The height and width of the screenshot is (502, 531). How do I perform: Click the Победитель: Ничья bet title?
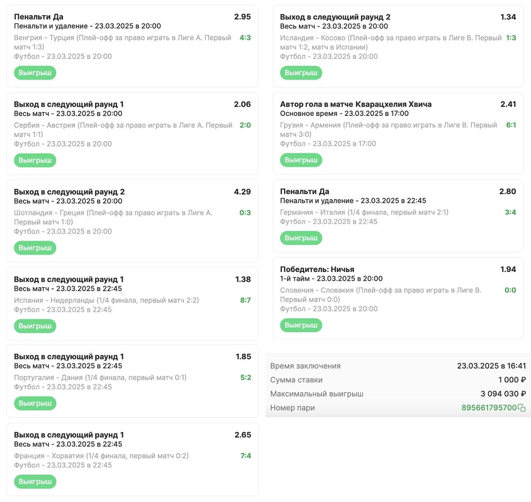[x=317, y=269]
